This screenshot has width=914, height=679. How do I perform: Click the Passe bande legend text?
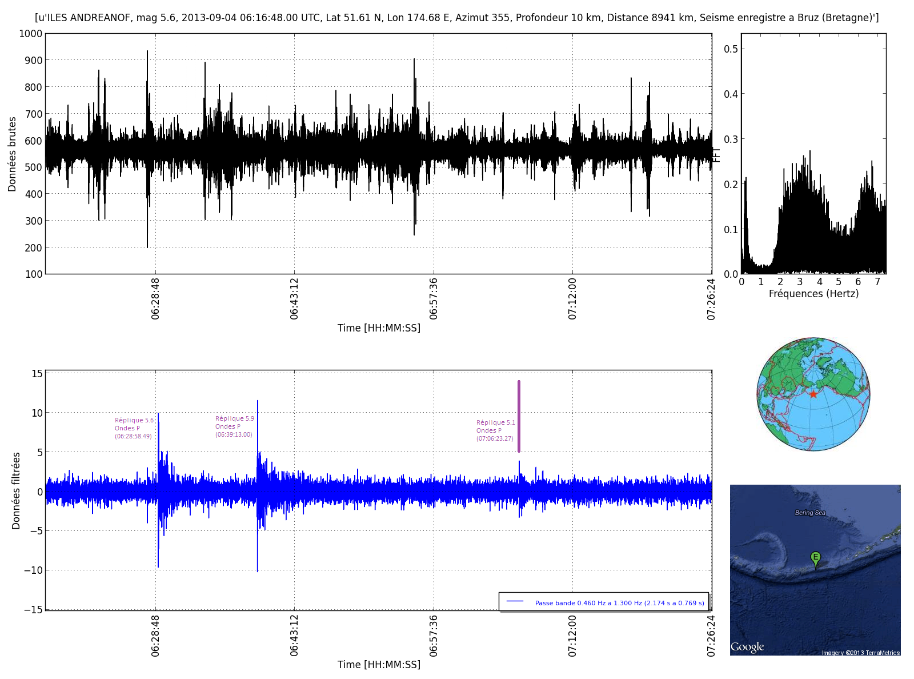click(x=619, y=603)
